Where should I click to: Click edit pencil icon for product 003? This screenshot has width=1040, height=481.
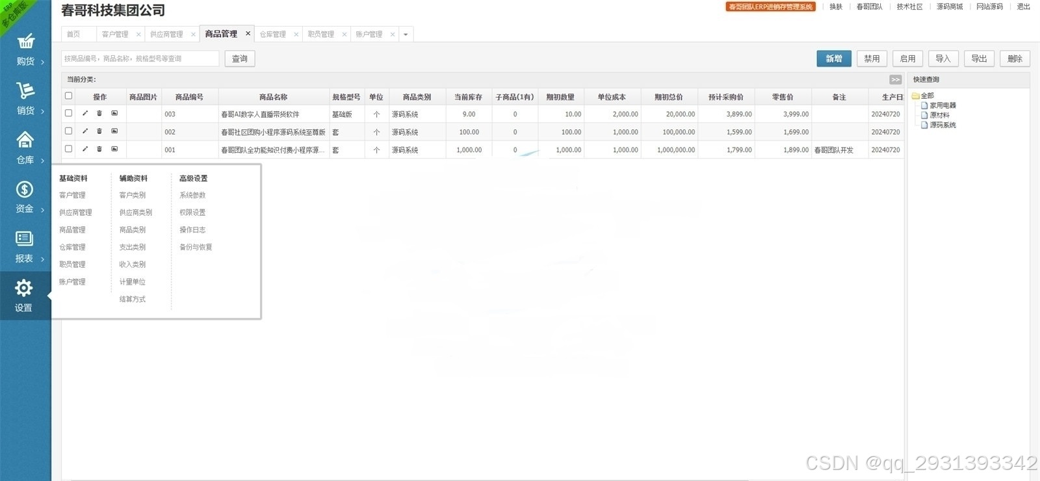[84, 114]
